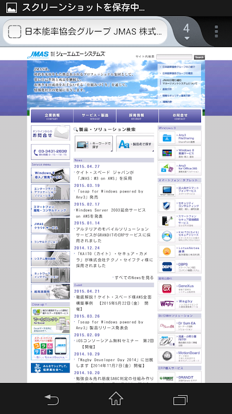Open news about ケイト・スペード ジャパン JMAS:M3
This screenshot has height=414, width=232.
click(x=106, y=175)
